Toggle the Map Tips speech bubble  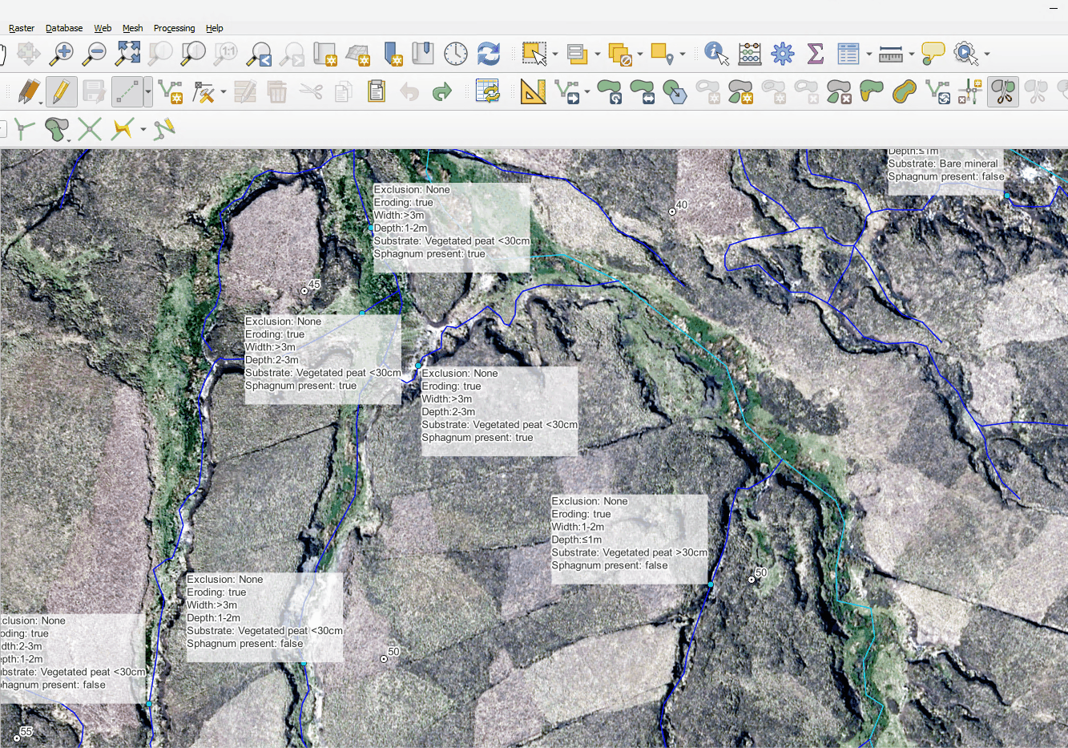pos(933,54)
